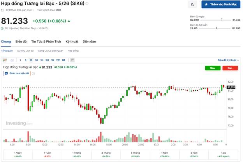Set chart interval to 1D
The width and height of the screenshot is (243, 163).
point(52,60)
